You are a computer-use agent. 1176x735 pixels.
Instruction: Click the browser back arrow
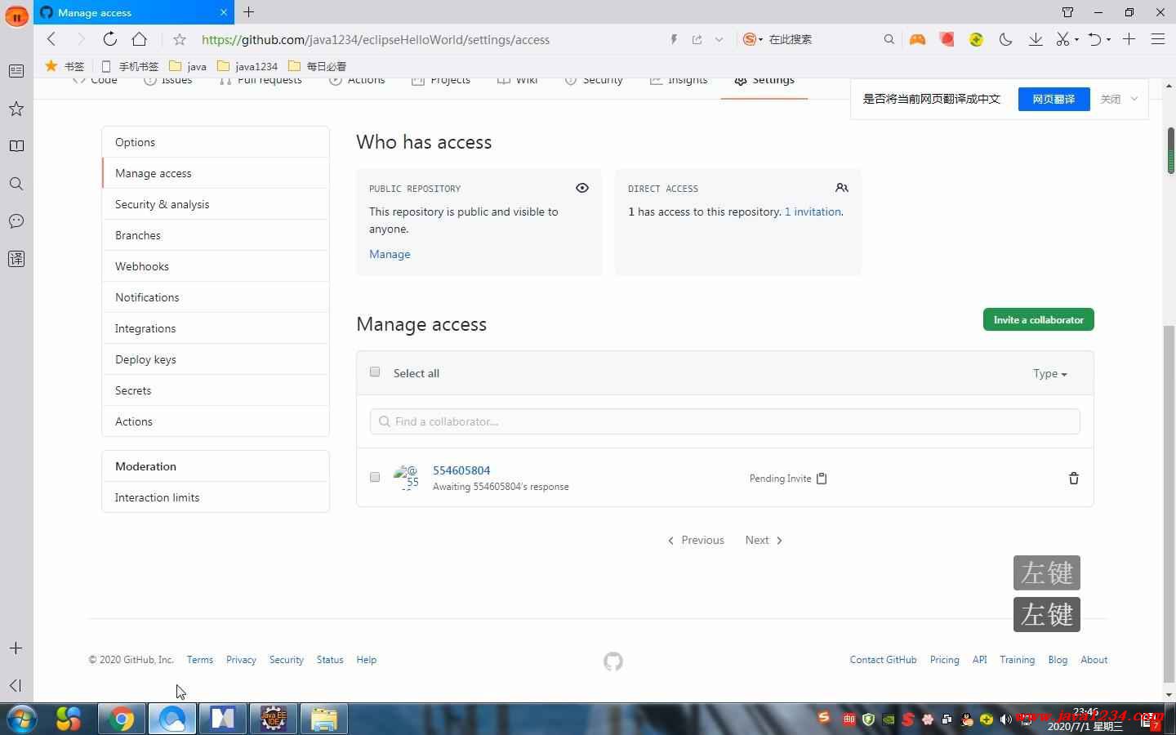pyautogui.click(x=51, y=39)
